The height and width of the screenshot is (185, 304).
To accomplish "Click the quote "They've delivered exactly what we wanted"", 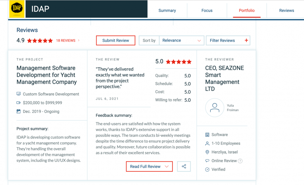I will pos(120,78).
